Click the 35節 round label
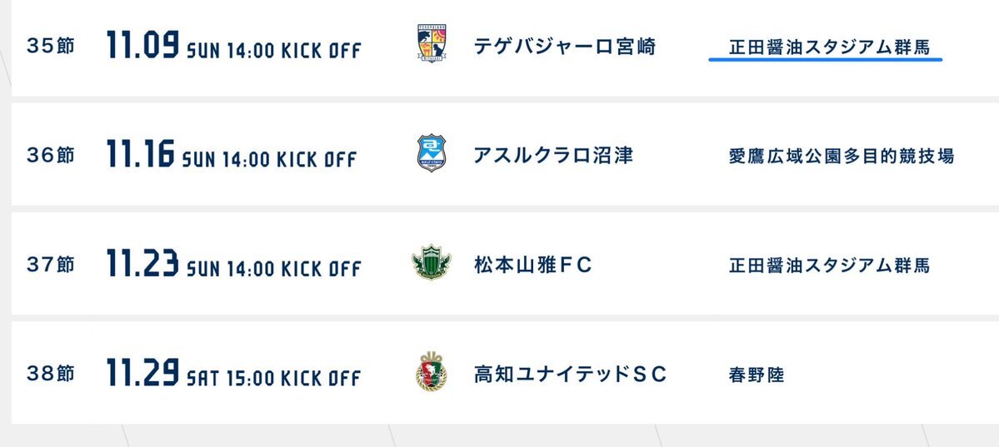Image resolution: width=999 pixels, height=447 pixels. coord(50,47)
